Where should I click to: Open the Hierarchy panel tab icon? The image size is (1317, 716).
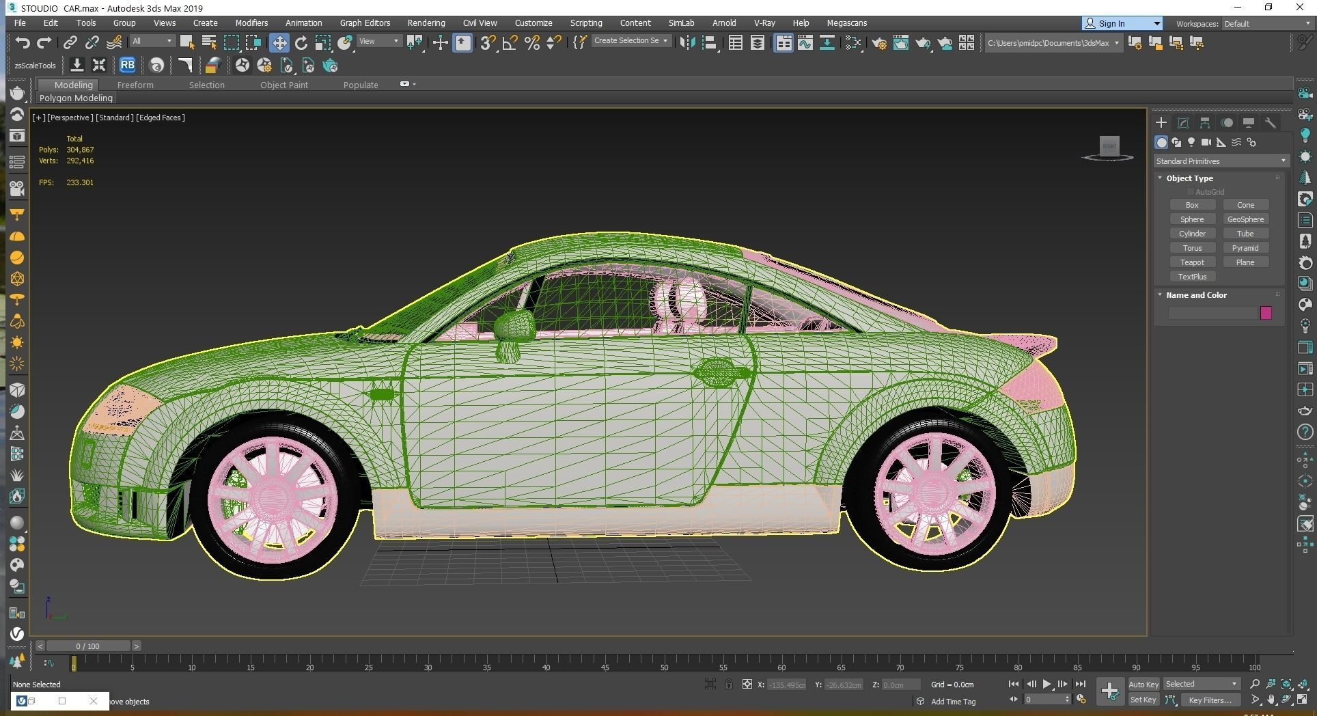[x=1205, y=122]
